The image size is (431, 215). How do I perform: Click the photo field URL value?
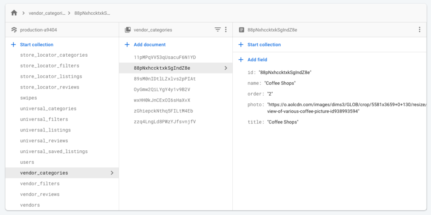(347, 108)
